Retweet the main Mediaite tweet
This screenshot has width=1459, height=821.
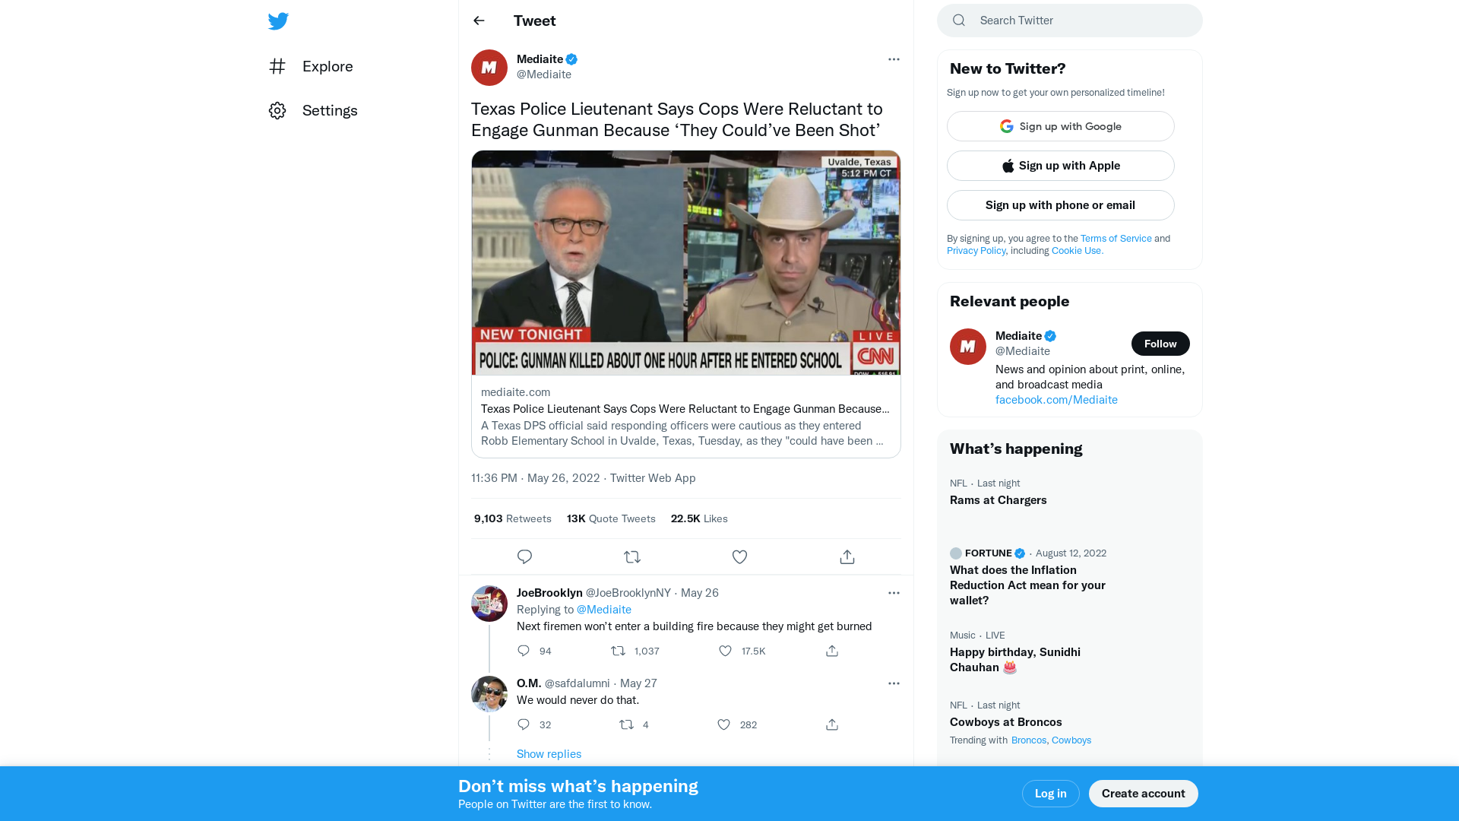point(632,557)
